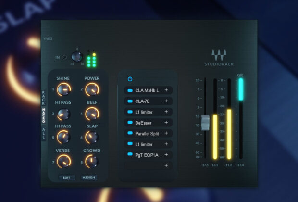This screenshot has width=298, height=202.
Task: Select the Parallel Split plugin slot
Action: click(x=148, y=134)
